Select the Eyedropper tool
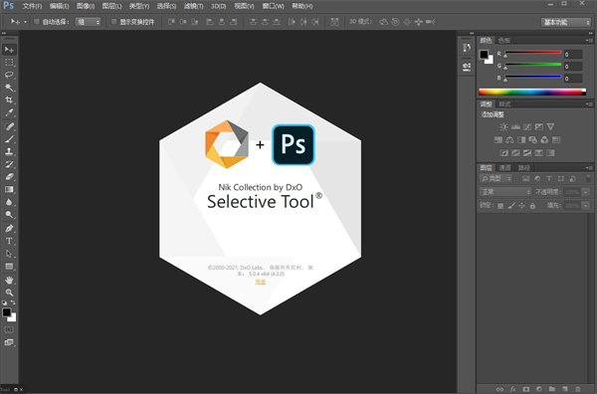Viewport: 597px width, 394px height. (x=9, y=112)
